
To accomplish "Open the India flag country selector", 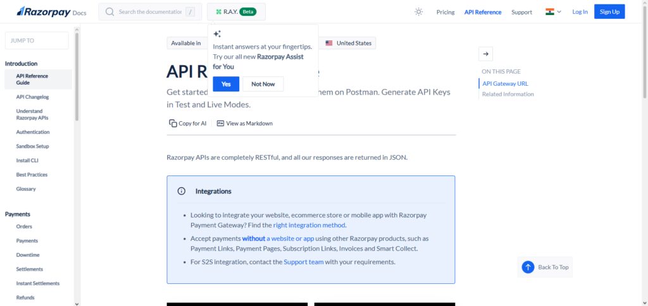I will pos(553,12).
